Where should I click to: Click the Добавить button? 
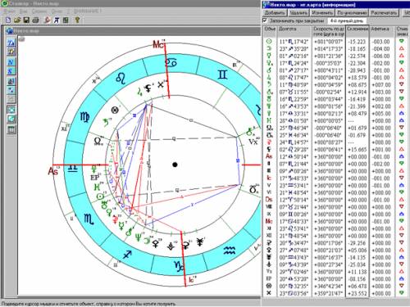click(x=275, y=12)
